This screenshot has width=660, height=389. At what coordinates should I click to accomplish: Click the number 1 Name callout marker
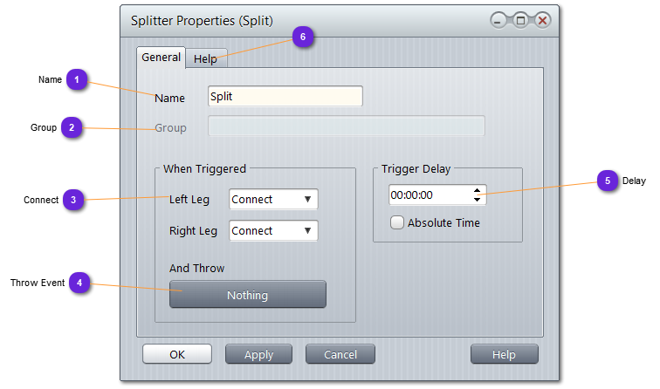click(x=77, y=80)
